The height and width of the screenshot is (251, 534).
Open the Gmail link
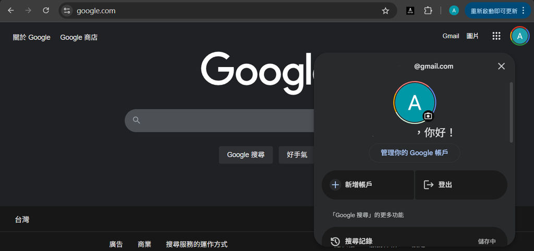point(451,36)
